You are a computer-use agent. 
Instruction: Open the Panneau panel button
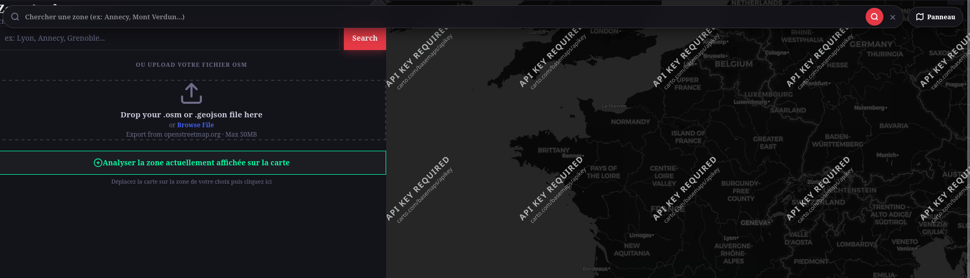pyautogui.click(x=936, y=17)
